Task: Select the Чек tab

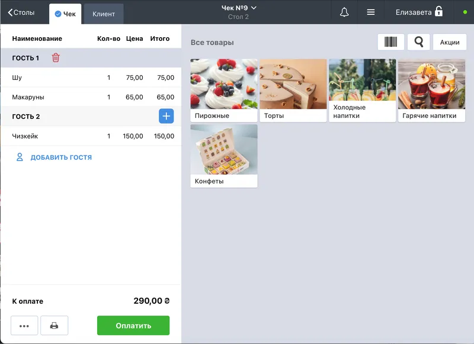Action: tap(65, 14)
